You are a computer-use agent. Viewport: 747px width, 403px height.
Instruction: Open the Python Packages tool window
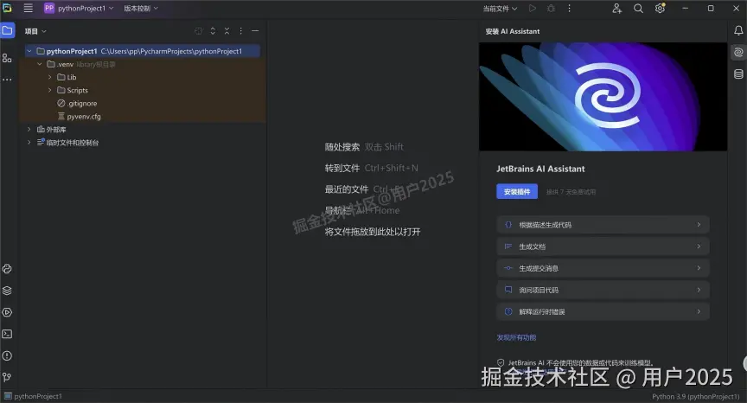pos(7,269)
